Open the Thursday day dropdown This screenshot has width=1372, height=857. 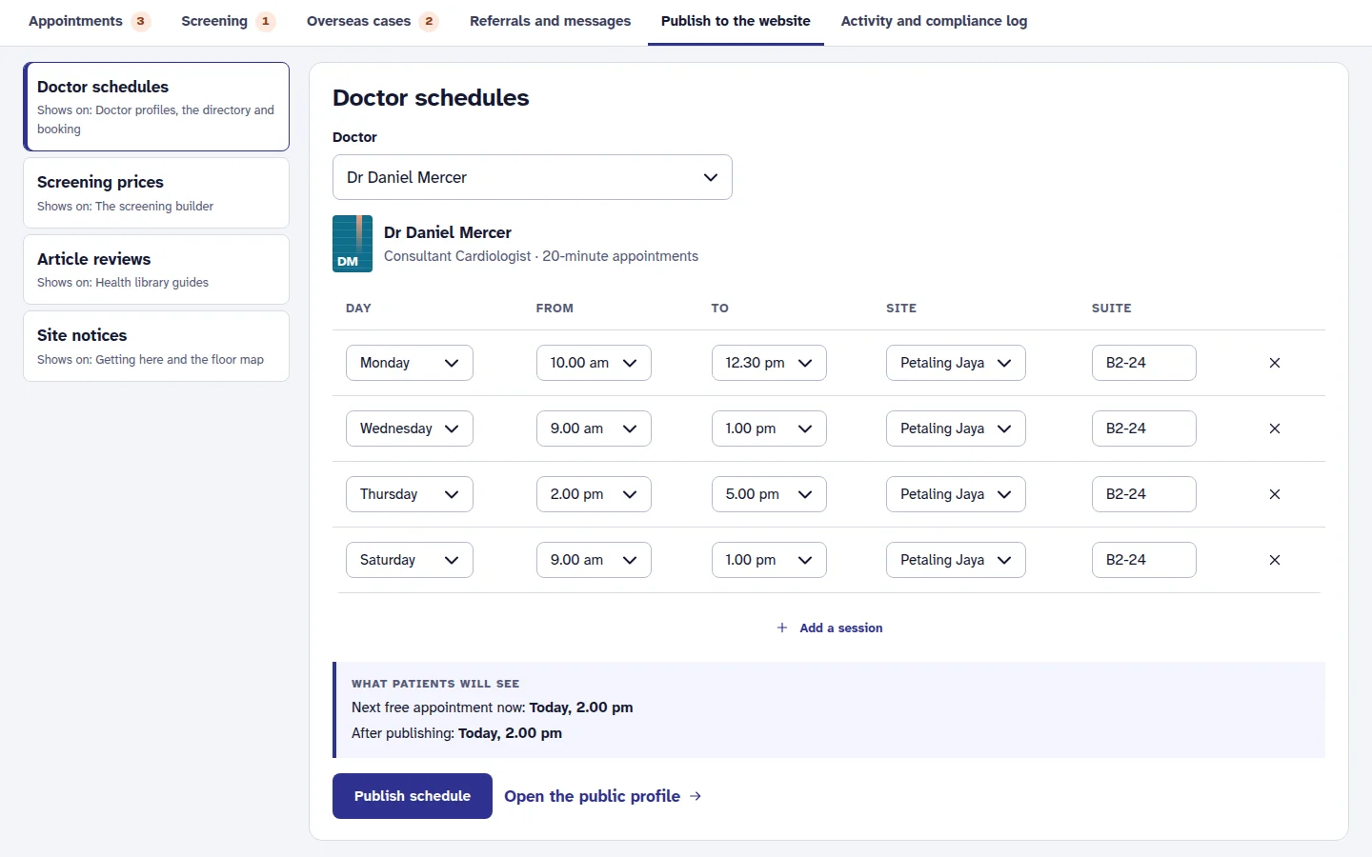[x=410, y=494]
